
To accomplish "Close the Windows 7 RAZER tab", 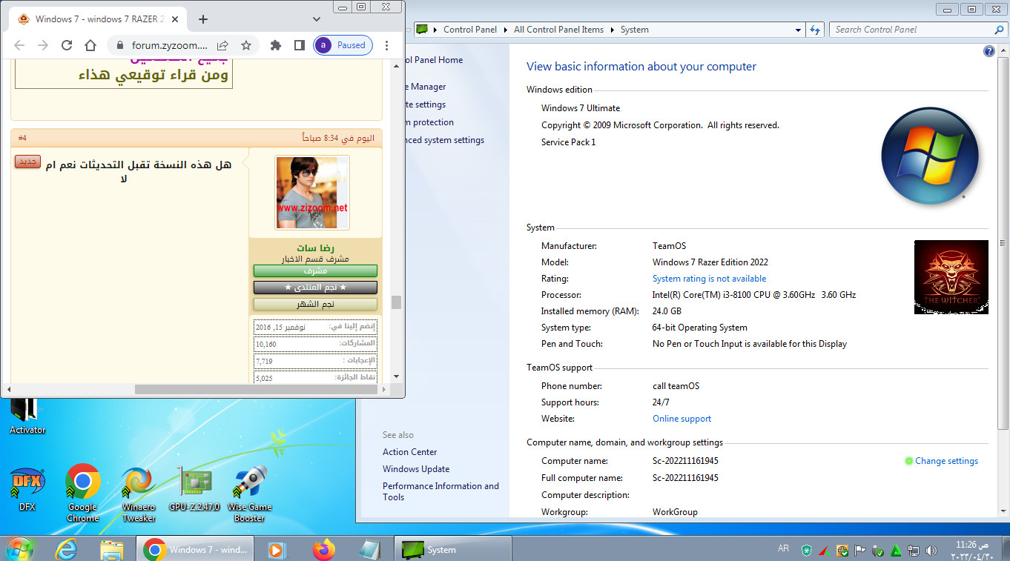I will click(176, 19).
